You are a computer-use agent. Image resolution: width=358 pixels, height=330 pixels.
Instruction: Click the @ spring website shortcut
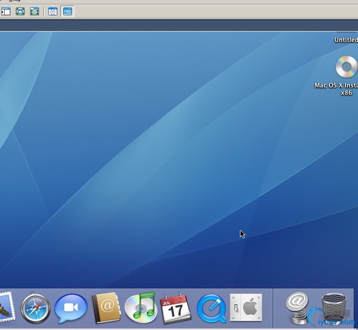[x=297, y=308]
